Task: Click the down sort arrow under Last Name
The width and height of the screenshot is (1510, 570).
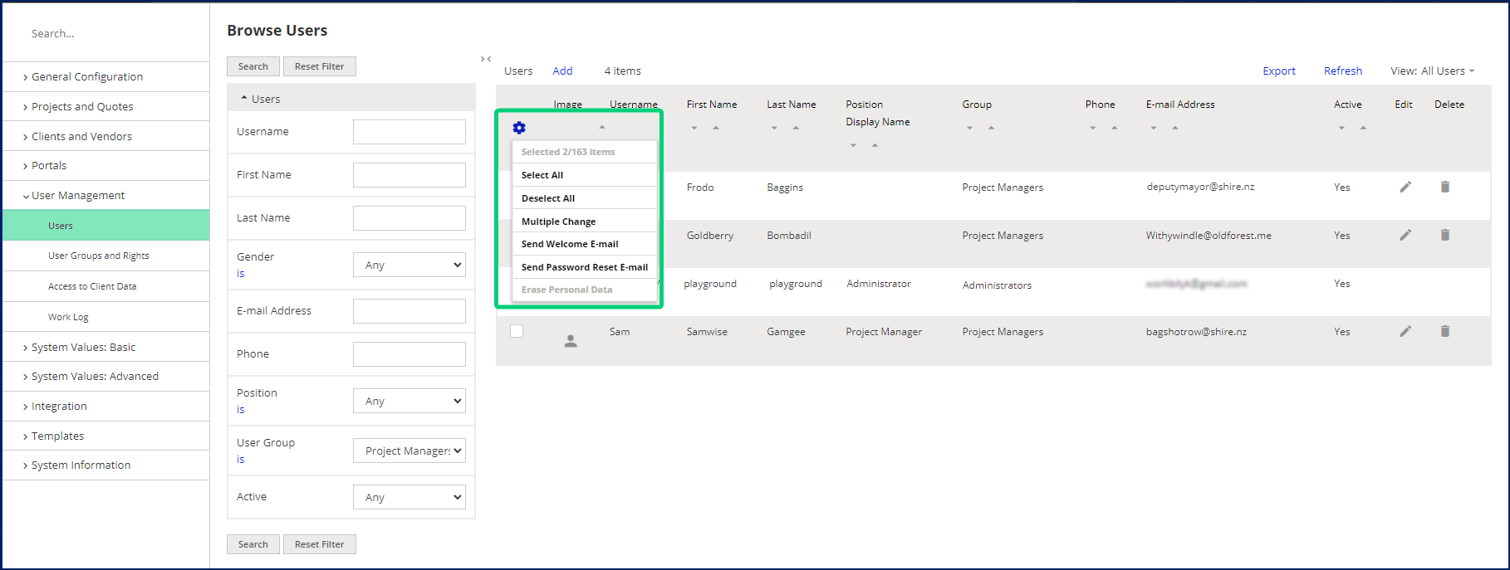Action: point(774,128)
